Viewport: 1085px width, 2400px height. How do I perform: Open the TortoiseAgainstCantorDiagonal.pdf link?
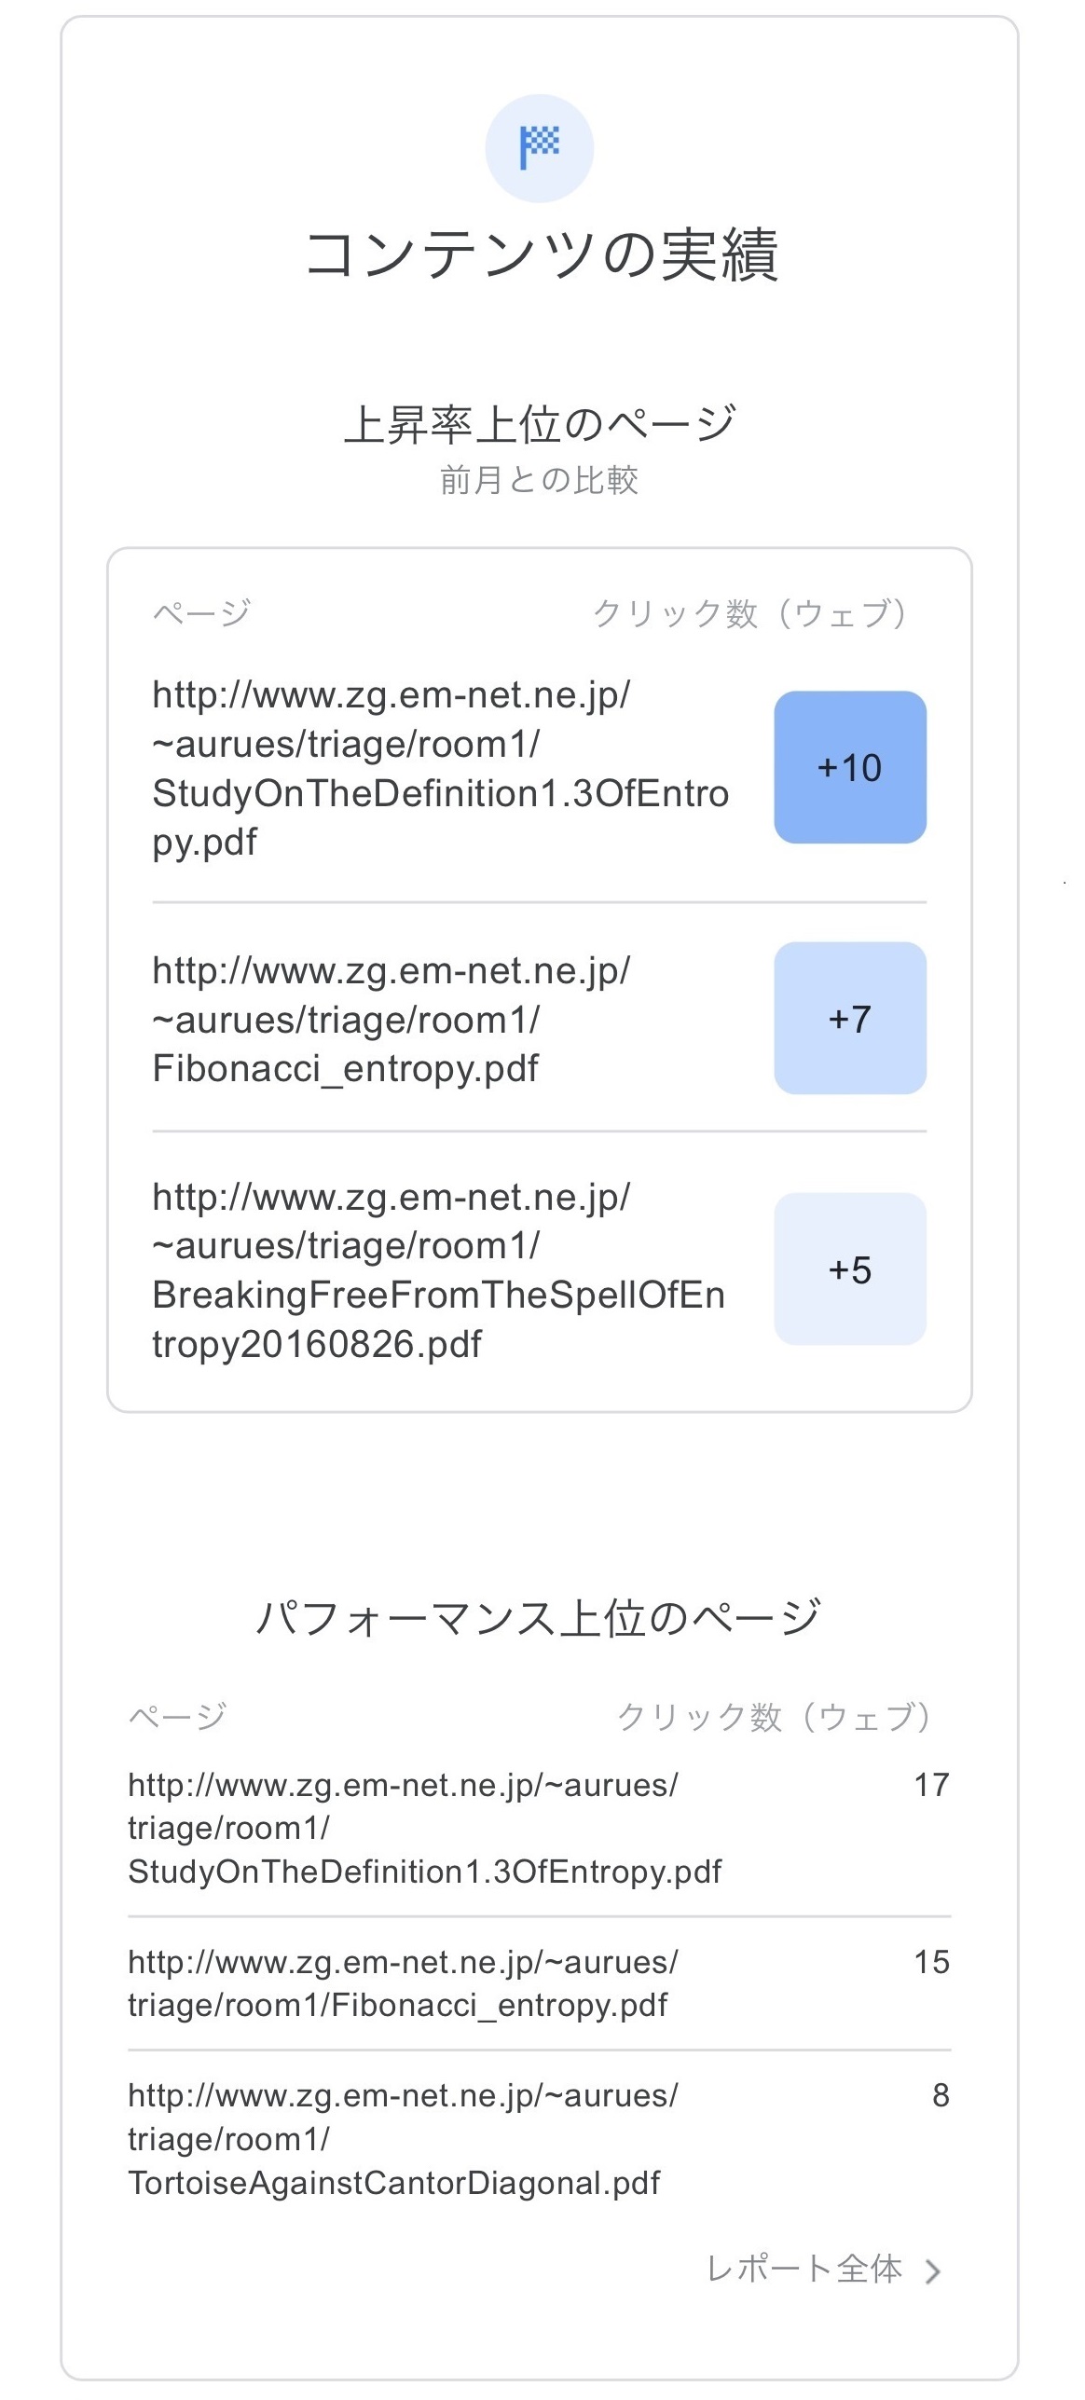click(403, 2139)
